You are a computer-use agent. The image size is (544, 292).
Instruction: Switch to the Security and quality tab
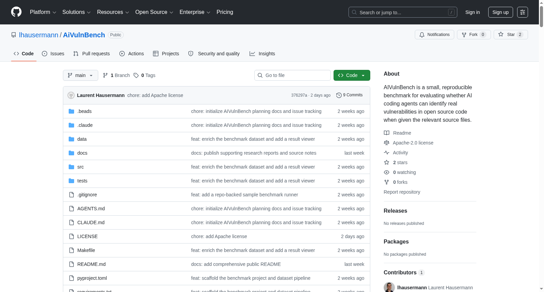click(x=214, y=54)
